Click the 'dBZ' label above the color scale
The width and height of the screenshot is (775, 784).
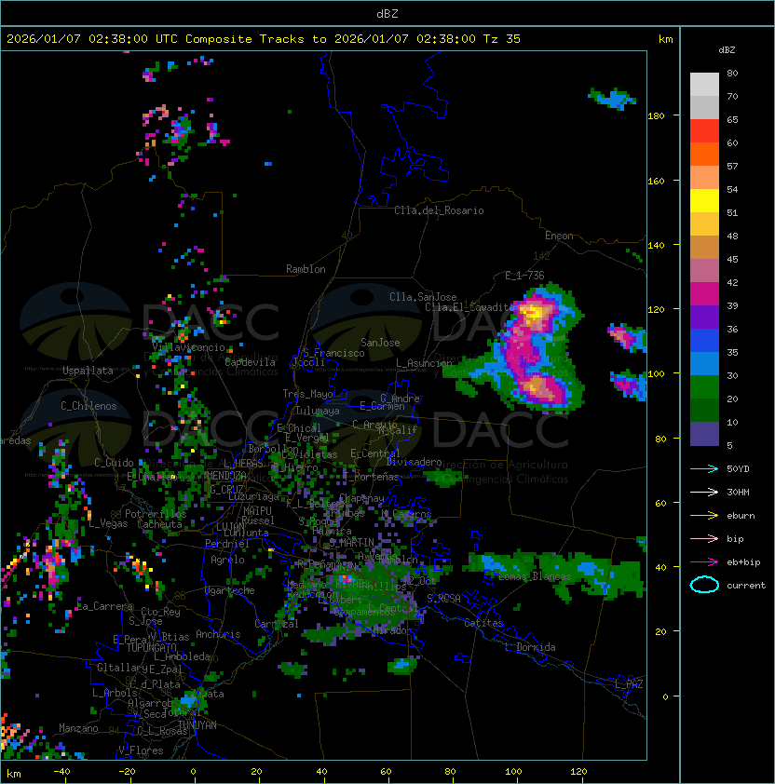pos(727,50)
